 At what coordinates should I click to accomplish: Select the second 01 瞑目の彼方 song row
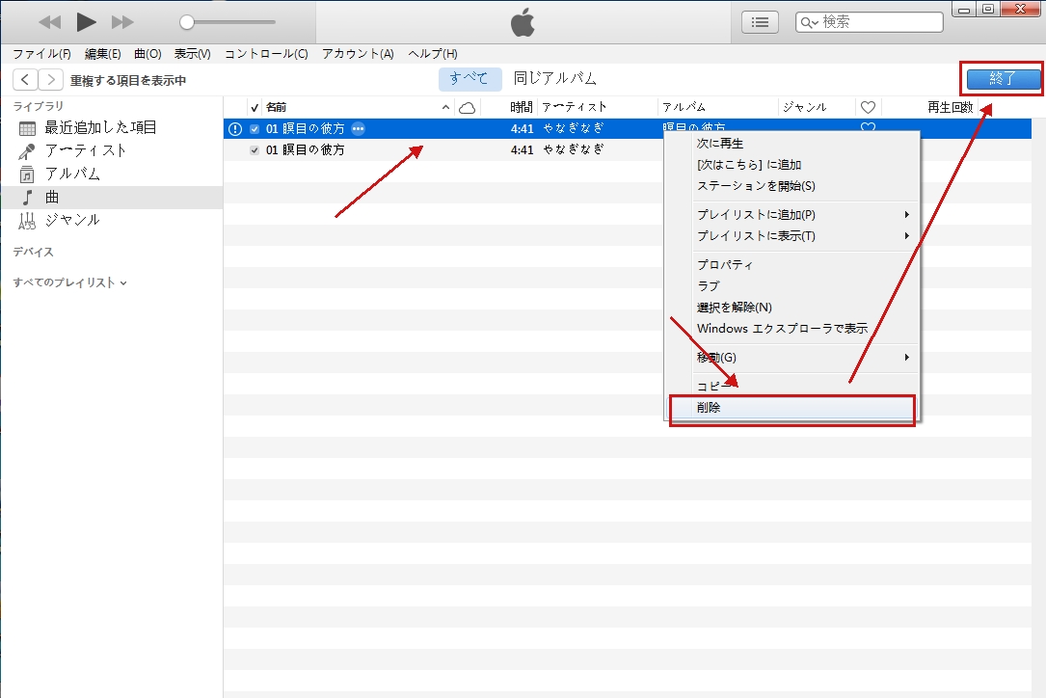(x=627, y=150)
